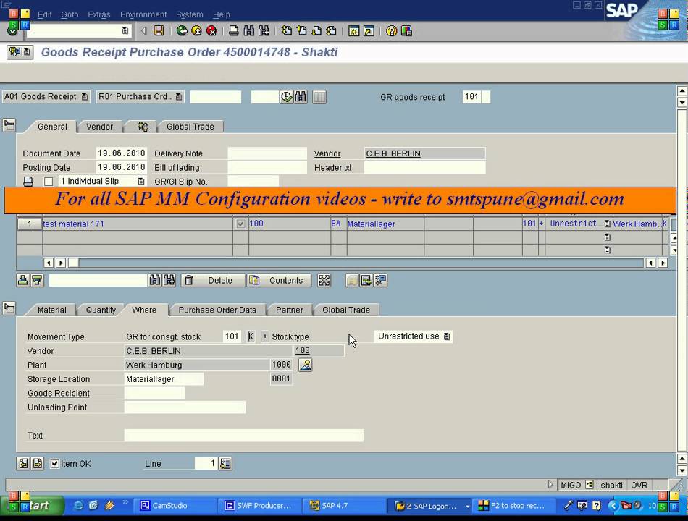
Task: Click the Goods Recipient label link
Action: [x=59, y=394]
